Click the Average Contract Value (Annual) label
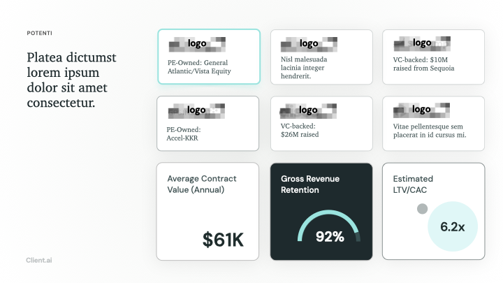This screenshot has width=503, height=283. (x=201, y=184)
